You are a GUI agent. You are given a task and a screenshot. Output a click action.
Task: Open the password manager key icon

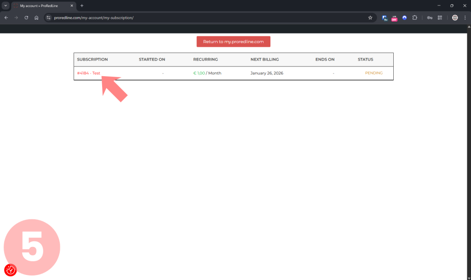pyautogui.click(x=430, y=18)
